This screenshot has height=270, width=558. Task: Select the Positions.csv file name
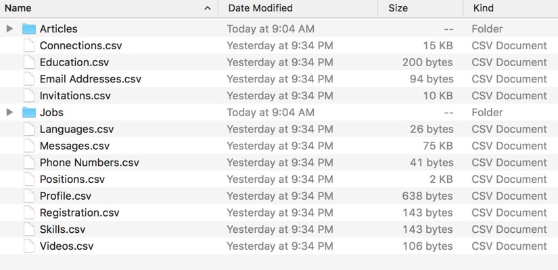(72, 179)
